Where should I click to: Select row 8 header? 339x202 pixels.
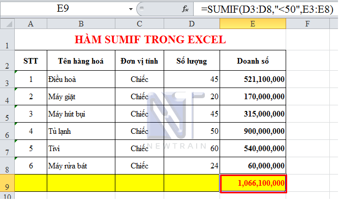tap(7, 166)
